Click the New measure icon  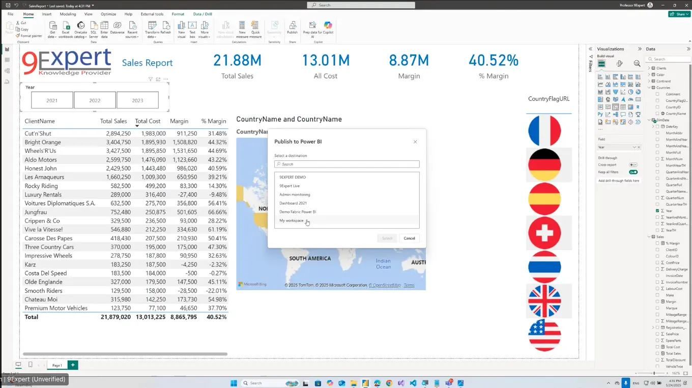point(242,25)
